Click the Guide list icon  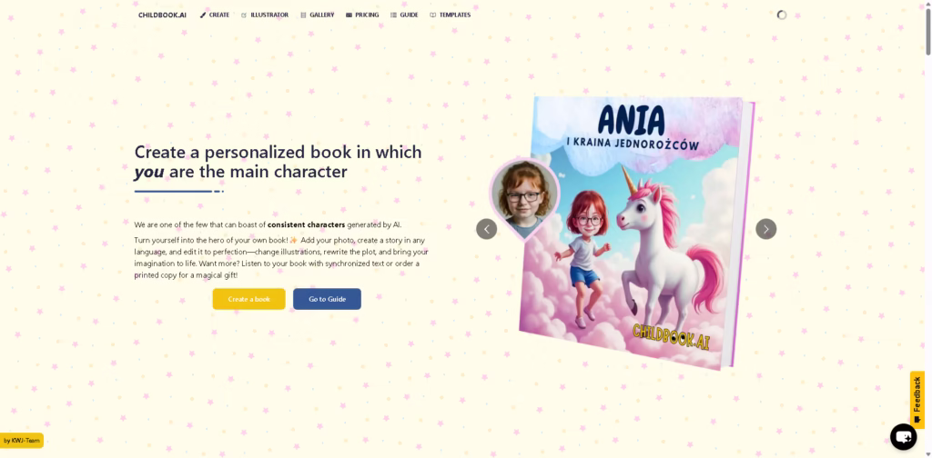click(x=393, y=15)
